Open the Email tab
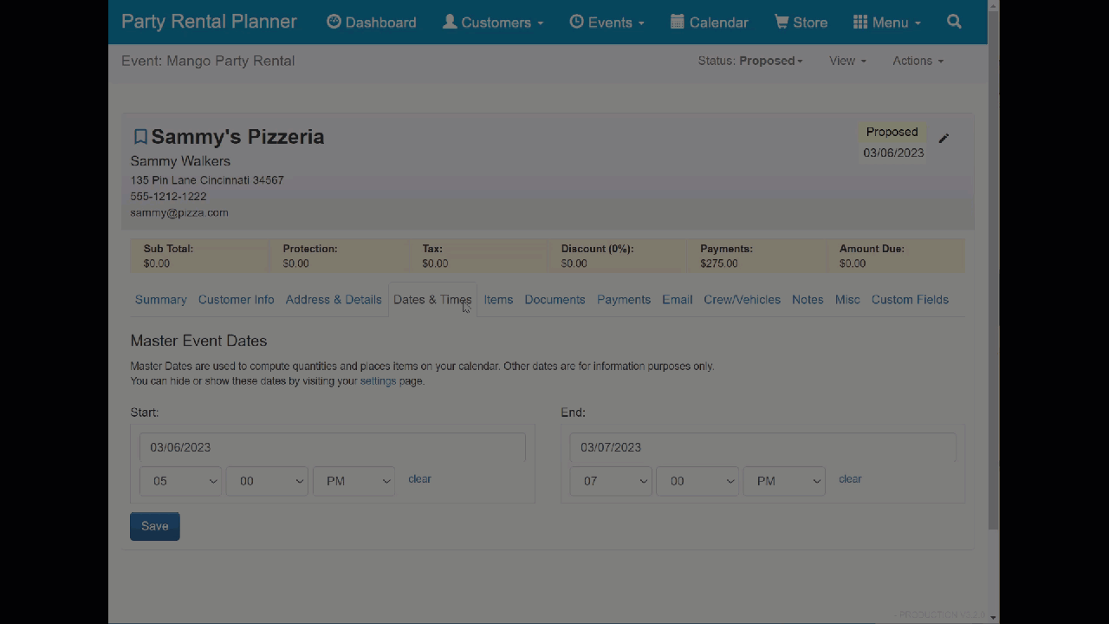The height and width of the screenshot is (624, 1109). click(677, 300)
